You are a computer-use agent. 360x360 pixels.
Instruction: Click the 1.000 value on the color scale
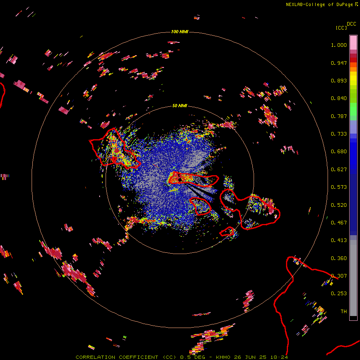pyautogui.click(x=339, y=45)
